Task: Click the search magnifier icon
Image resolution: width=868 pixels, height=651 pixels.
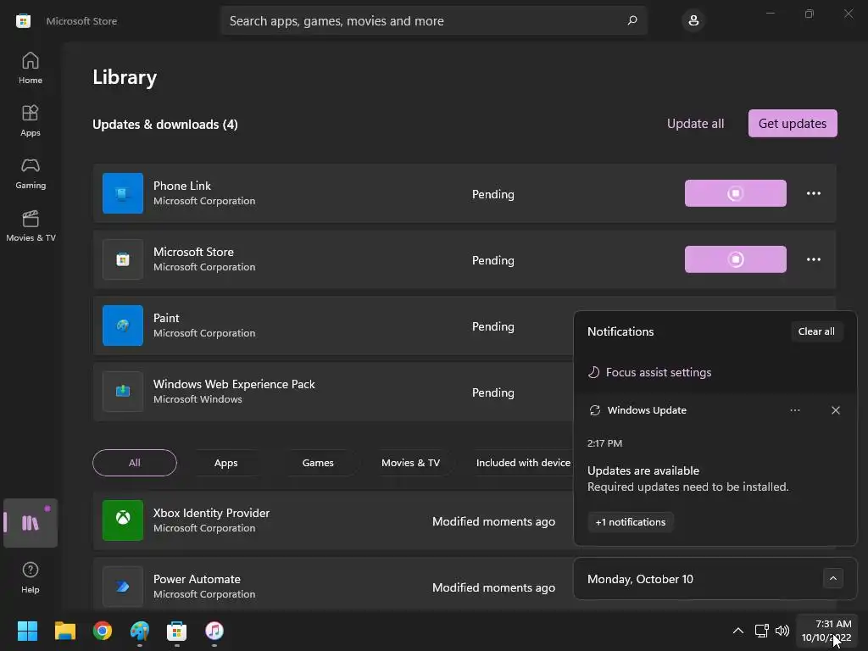Action: point(632,20)
